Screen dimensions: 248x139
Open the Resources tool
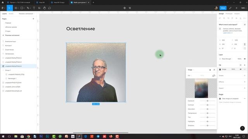click(x=39, y=8)
